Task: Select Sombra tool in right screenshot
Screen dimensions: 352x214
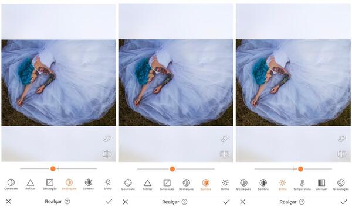Action: click(263, 185)
